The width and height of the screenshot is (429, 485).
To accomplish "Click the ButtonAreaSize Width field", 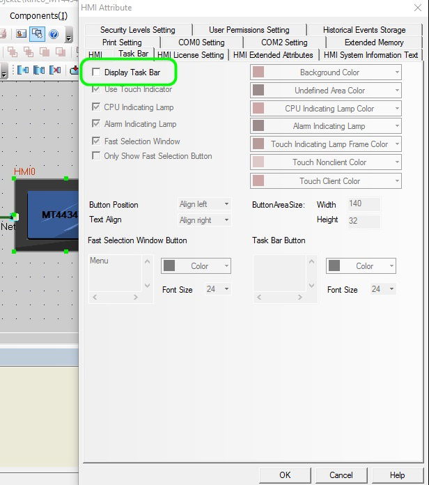I will tap(364, 204).
